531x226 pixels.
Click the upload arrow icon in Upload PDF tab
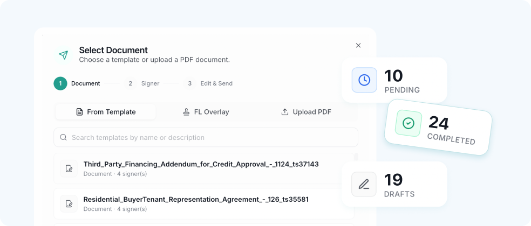tap(285, 112)
